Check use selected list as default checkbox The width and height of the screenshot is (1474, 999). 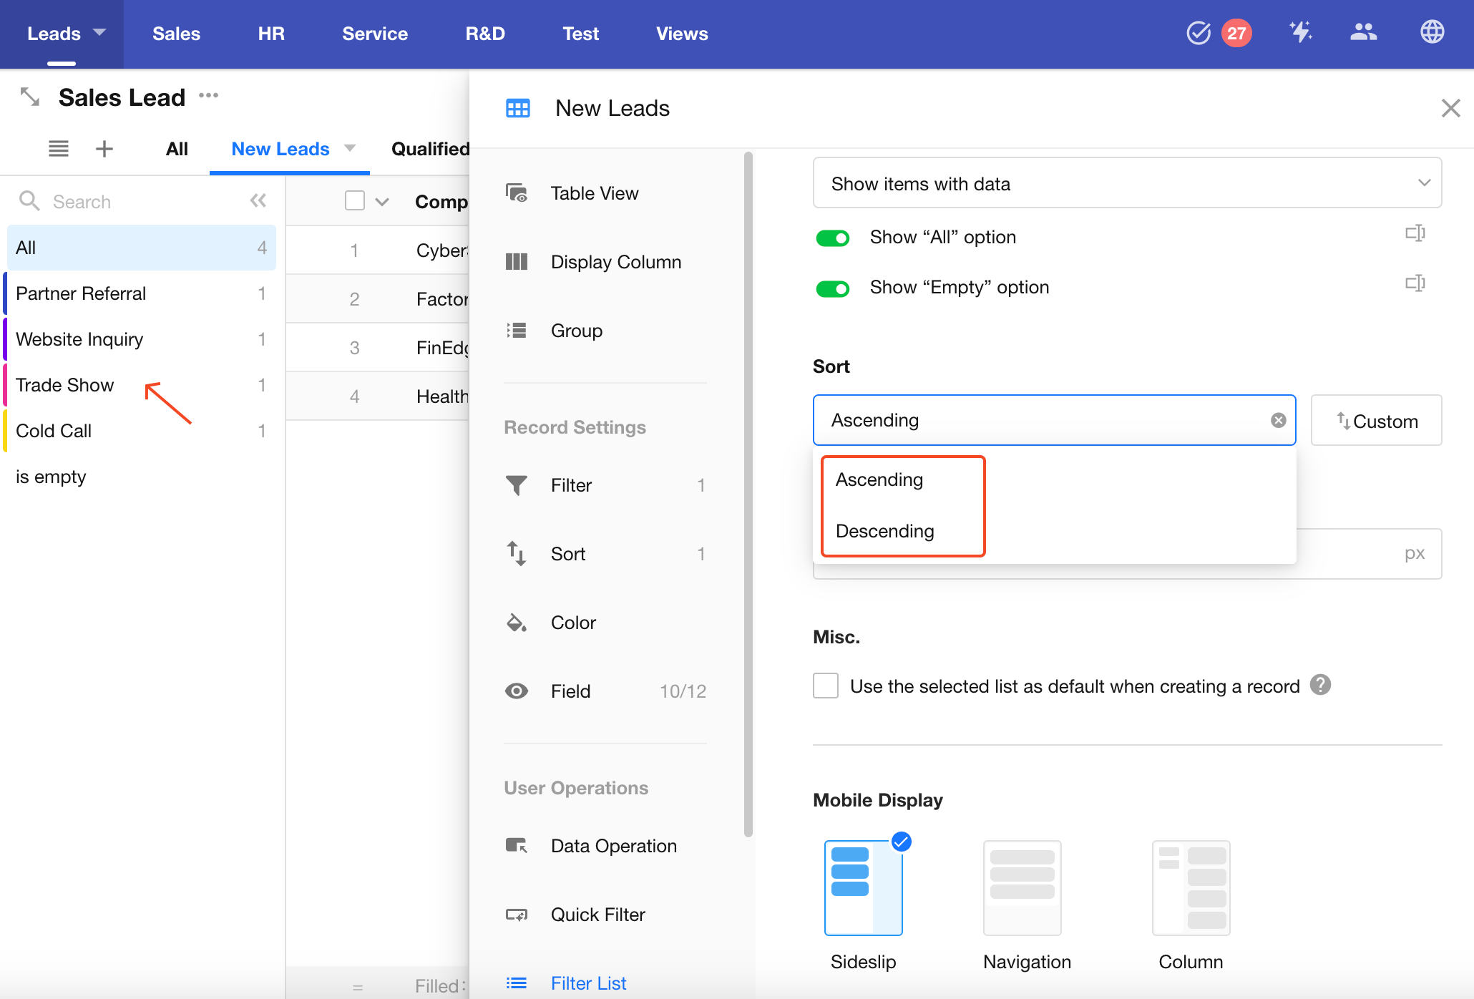[x=826, y=686]
